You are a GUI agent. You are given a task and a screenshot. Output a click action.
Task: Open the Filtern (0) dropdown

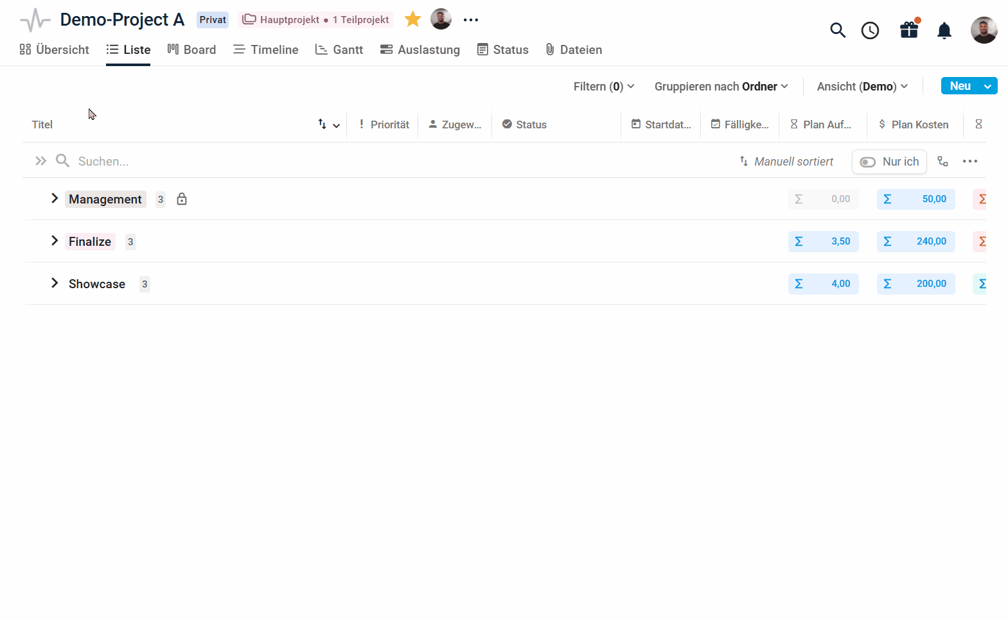[604, 87]
